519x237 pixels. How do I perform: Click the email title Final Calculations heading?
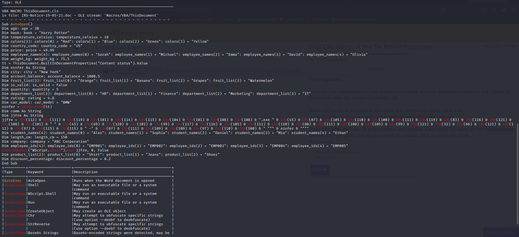[371, 47]
